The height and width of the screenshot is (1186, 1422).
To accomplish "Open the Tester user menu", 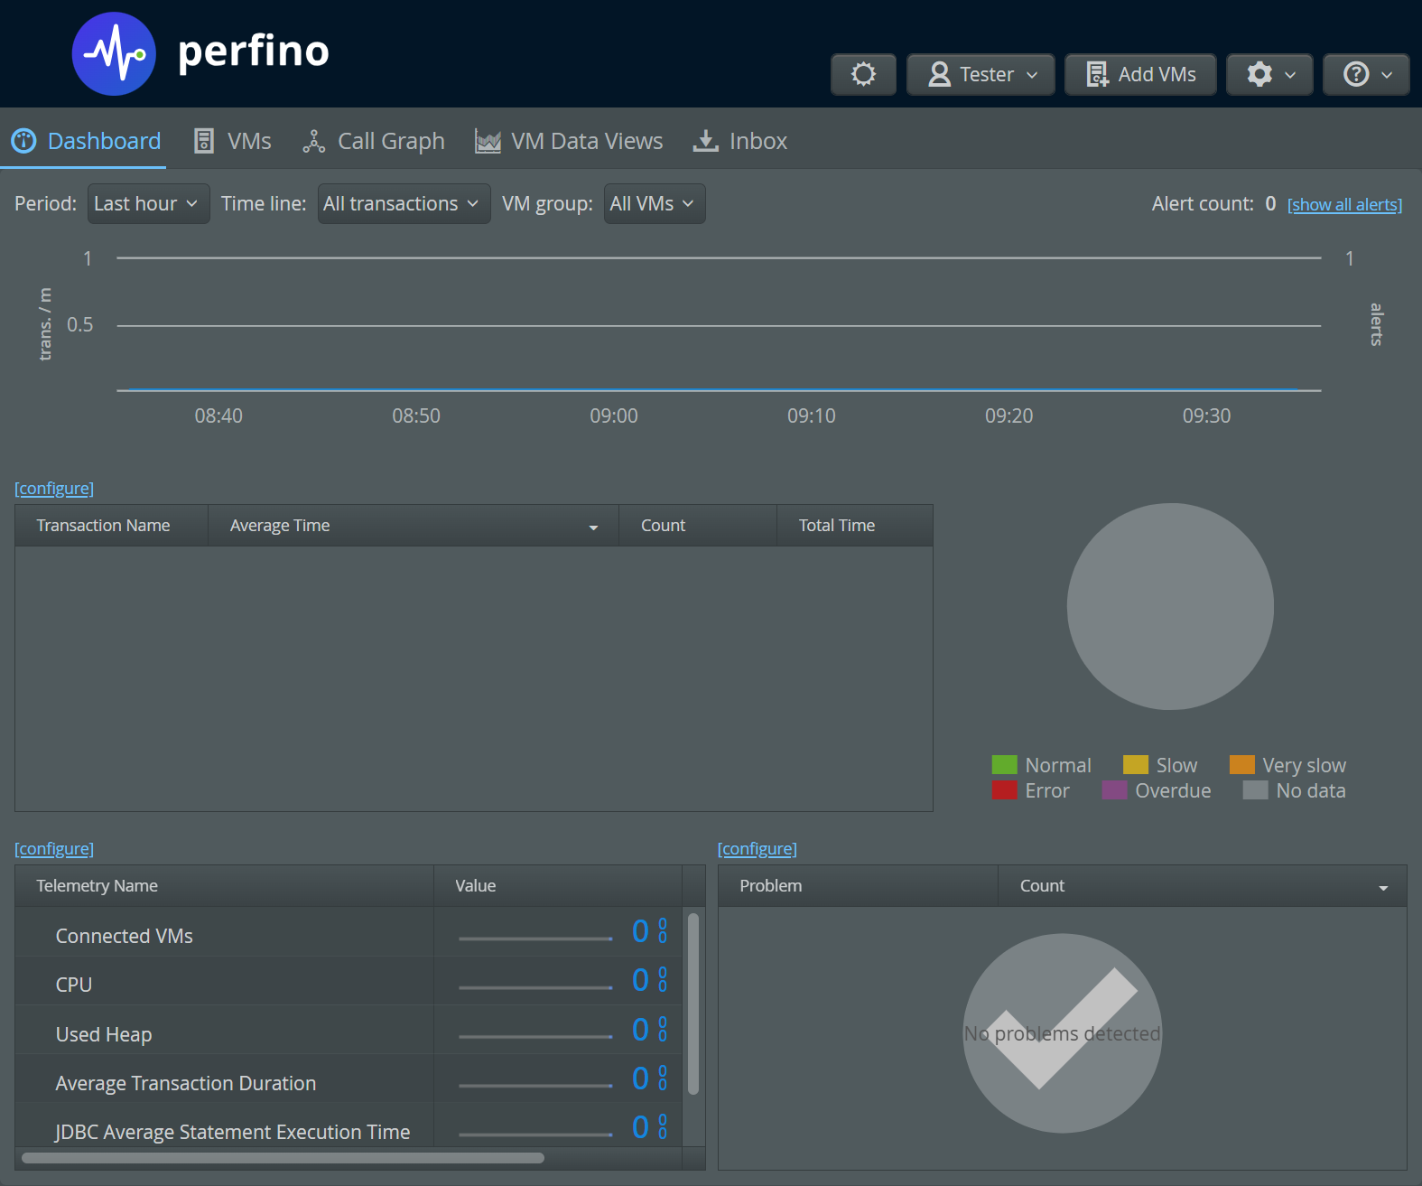I will [981, 74].
